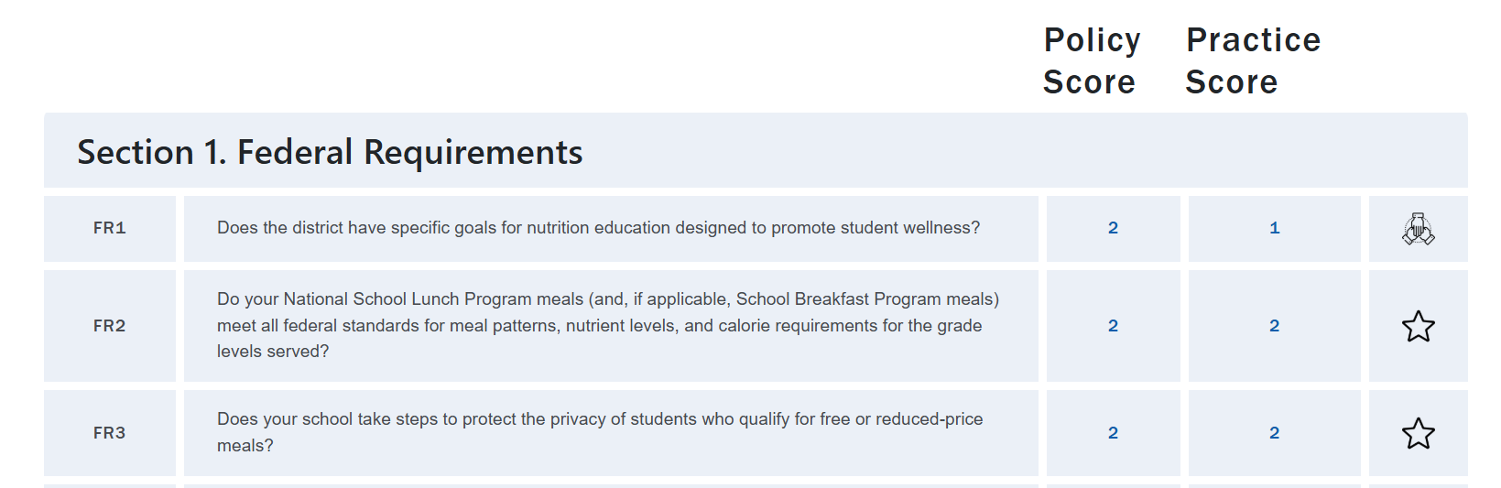Select the FR2 policy score link
Screen dimensions: 1501x488
(1113, 326)
